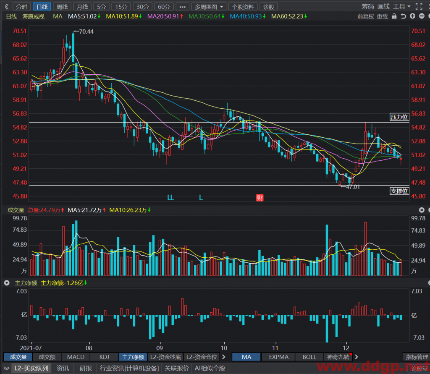Screen dimensions: 430x374
Task: Click the fullscreen expand icon
Action: (419, 6)
